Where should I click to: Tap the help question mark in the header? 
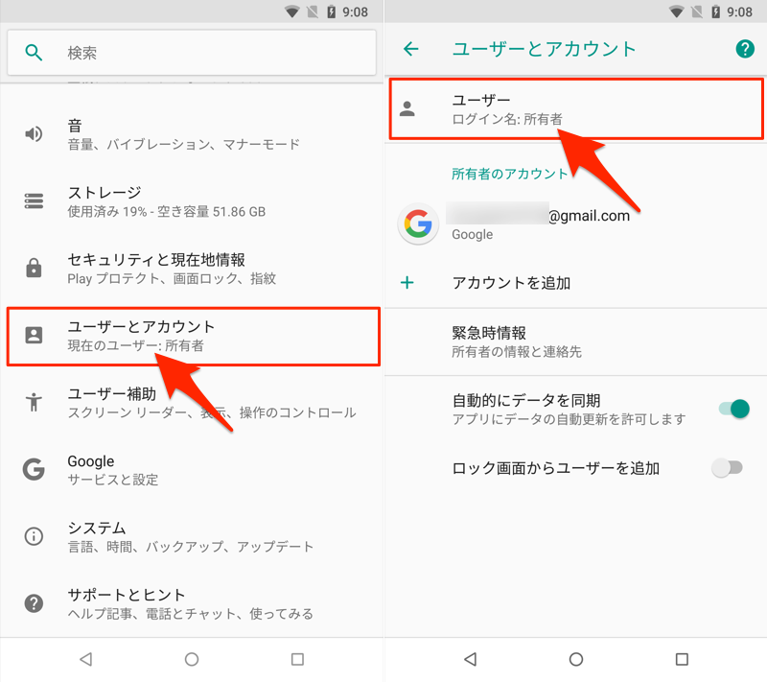(x=745, y=48)
